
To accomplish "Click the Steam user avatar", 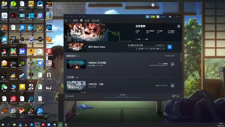I will [158, 17].
